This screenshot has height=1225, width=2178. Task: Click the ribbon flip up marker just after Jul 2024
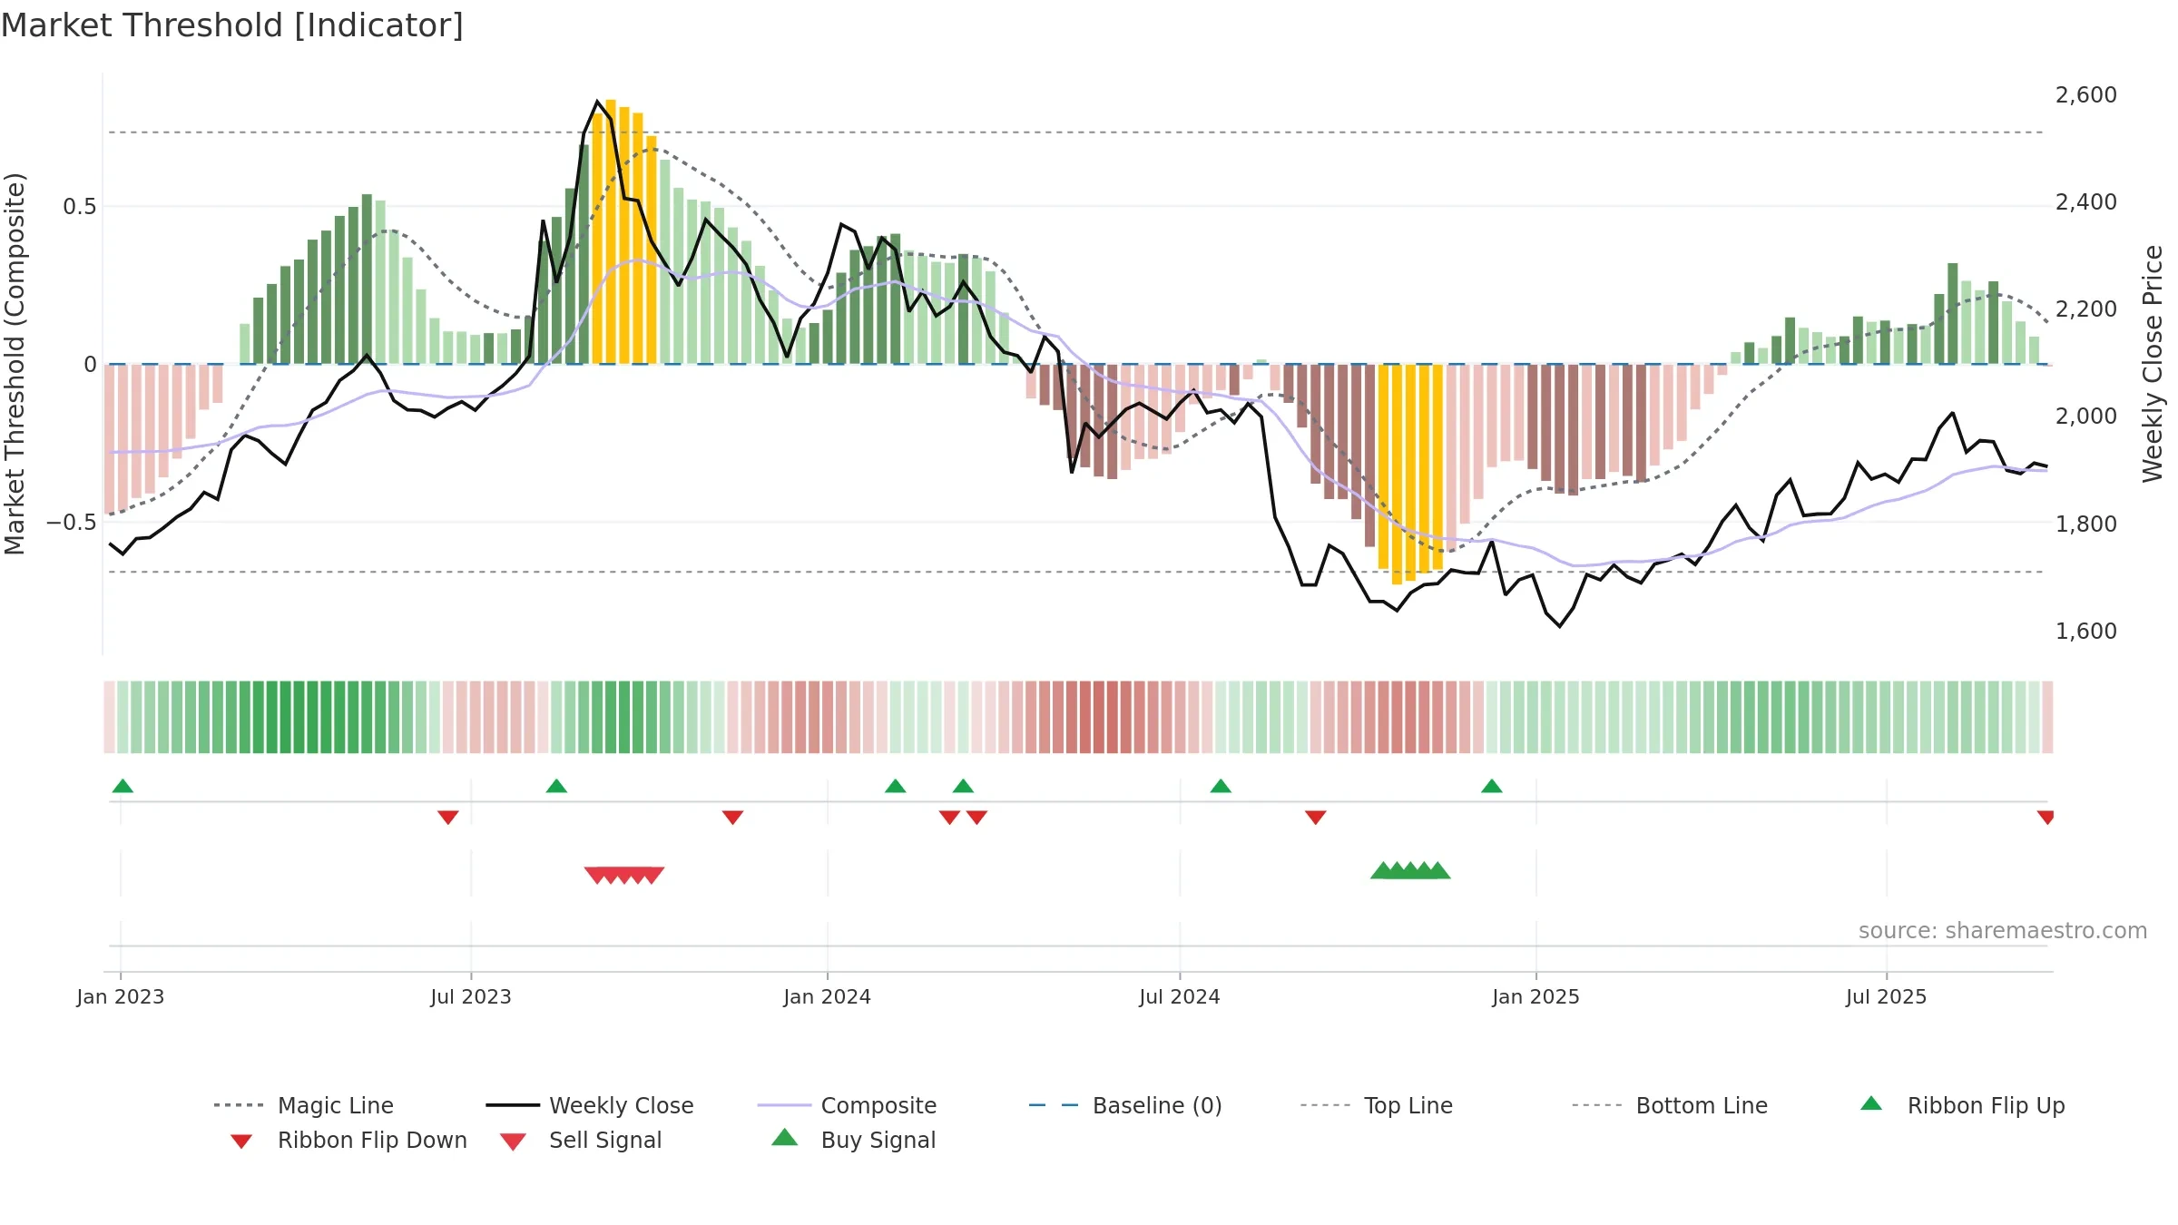[x=1221, y=786]
